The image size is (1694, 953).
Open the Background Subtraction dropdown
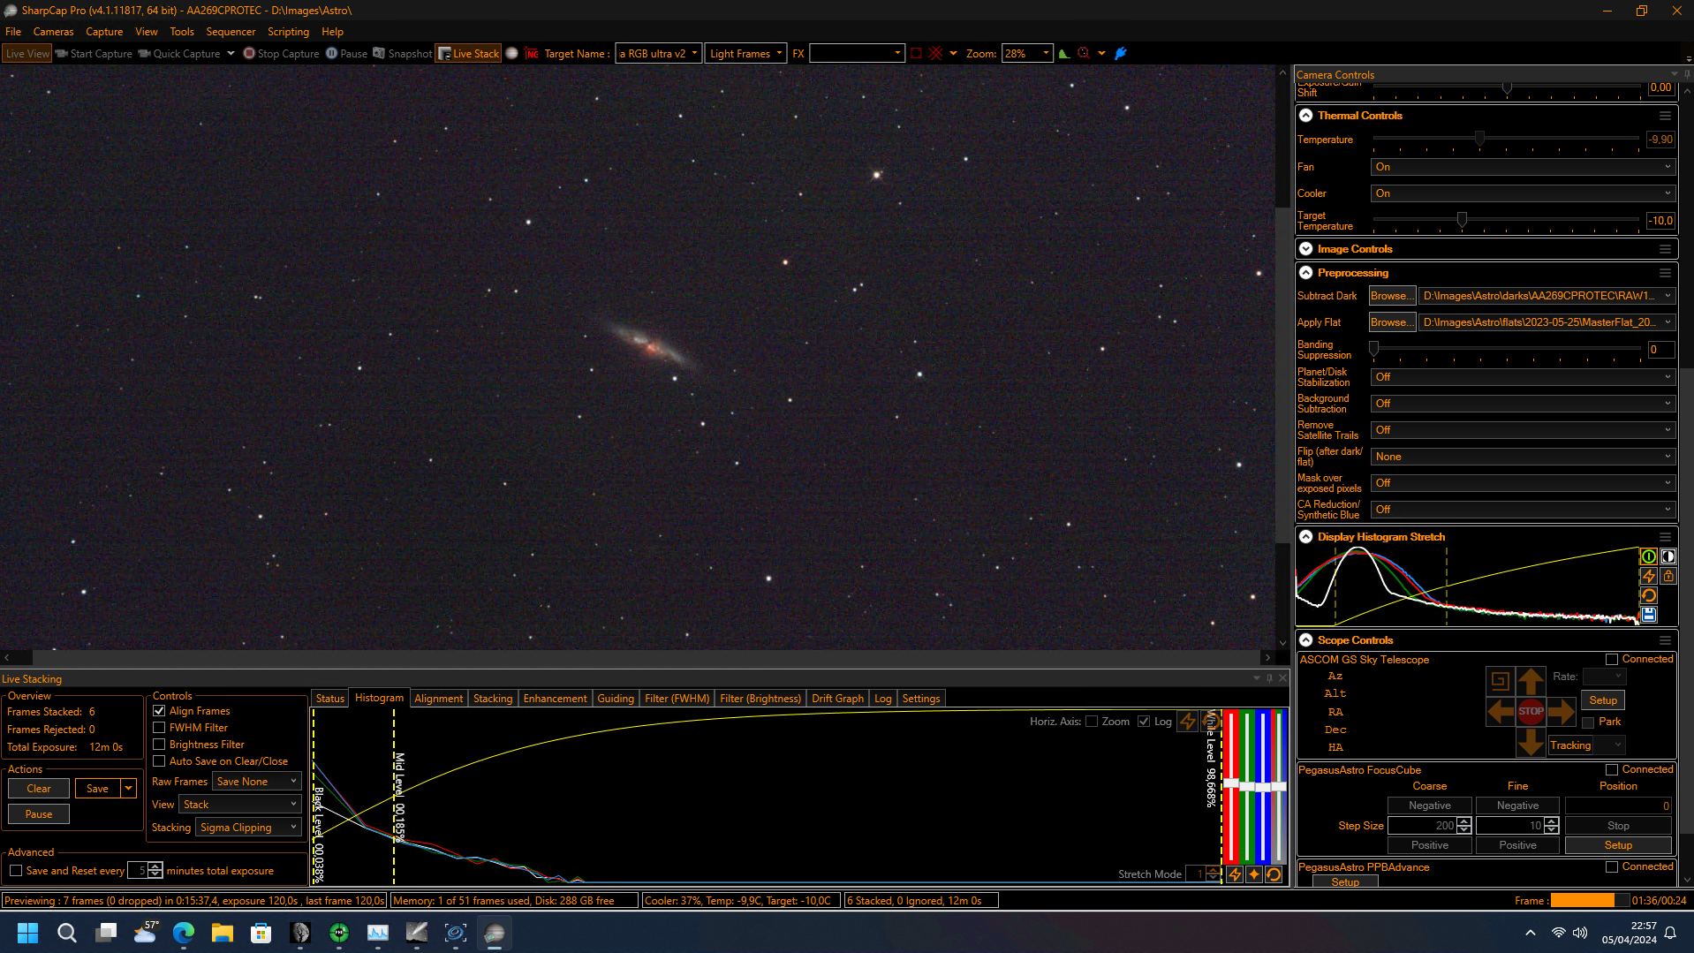pos(1523,404)
